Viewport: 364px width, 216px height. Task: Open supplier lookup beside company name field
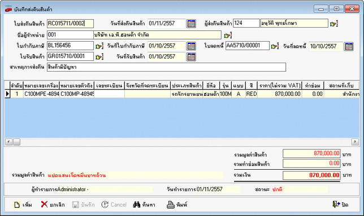tap(228, 36)
